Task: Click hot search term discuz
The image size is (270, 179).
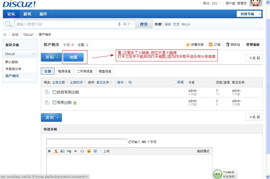Action: pos(186,24)
